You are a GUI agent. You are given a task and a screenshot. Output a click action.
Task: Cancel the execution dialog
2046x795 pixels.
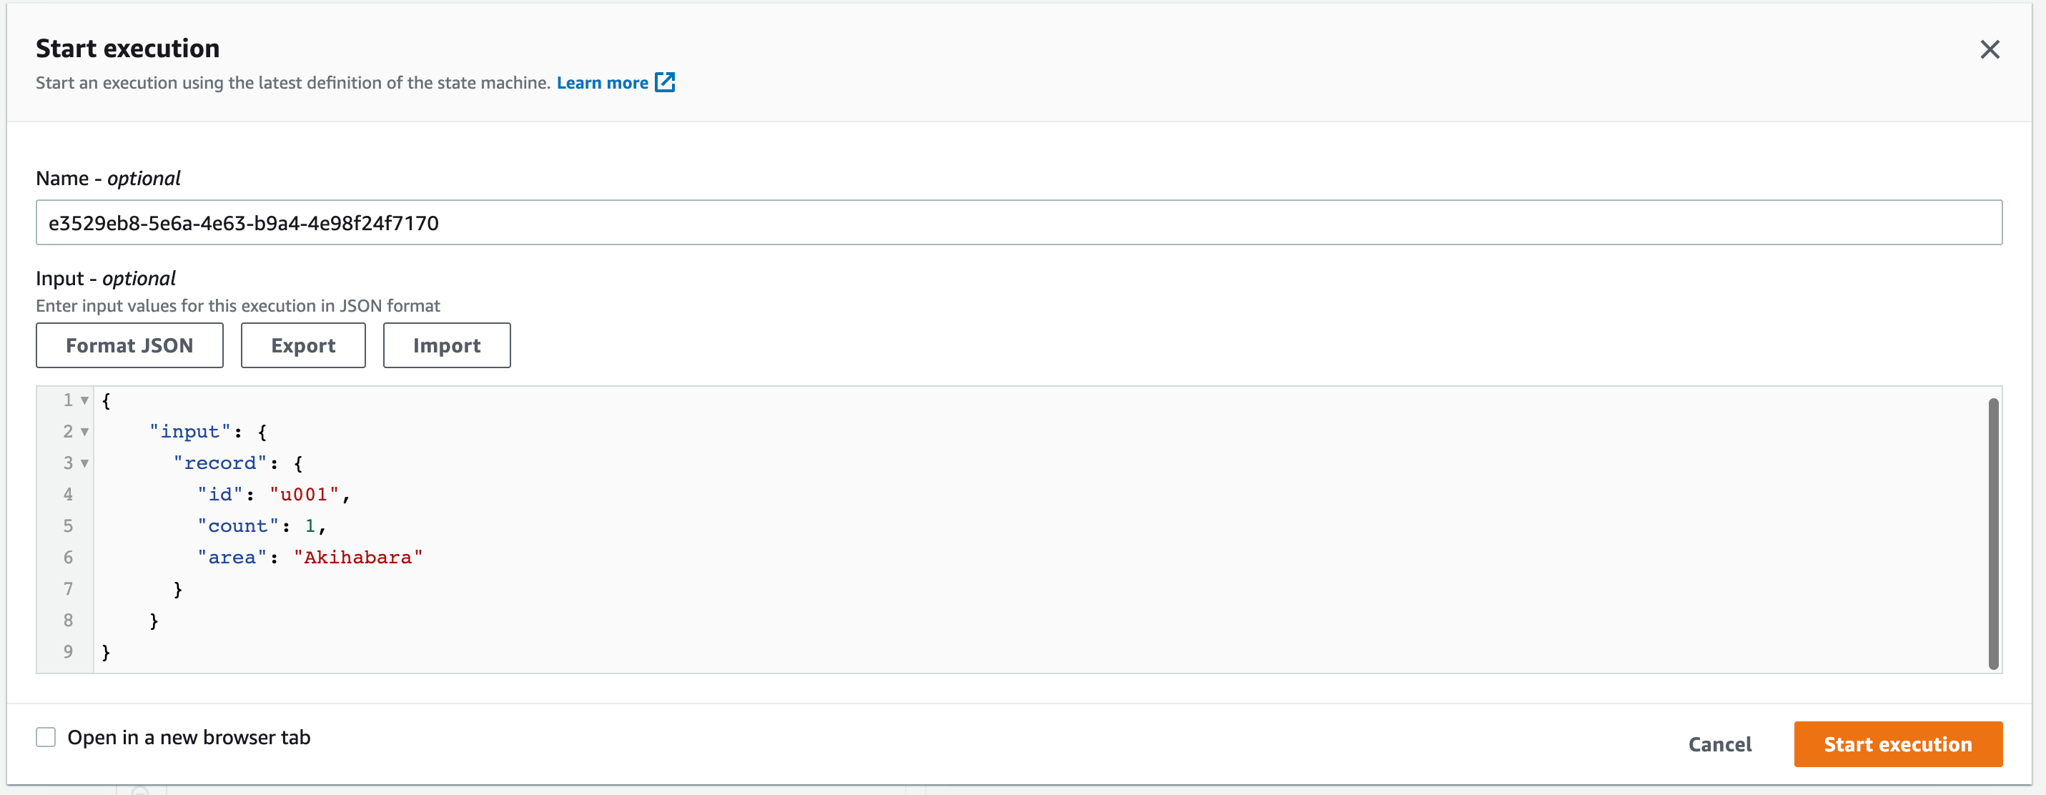pyautogui.click(x=1719, y=744)
